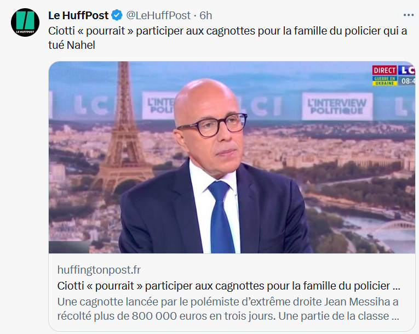Open the huffingtonpost.fr domain link
This screenshot has width=419, height=334.
tap(99, 270)
